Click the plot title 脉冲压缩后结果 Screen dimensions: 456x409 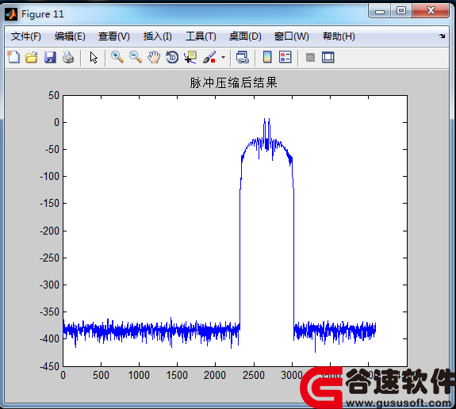[233, 82]
